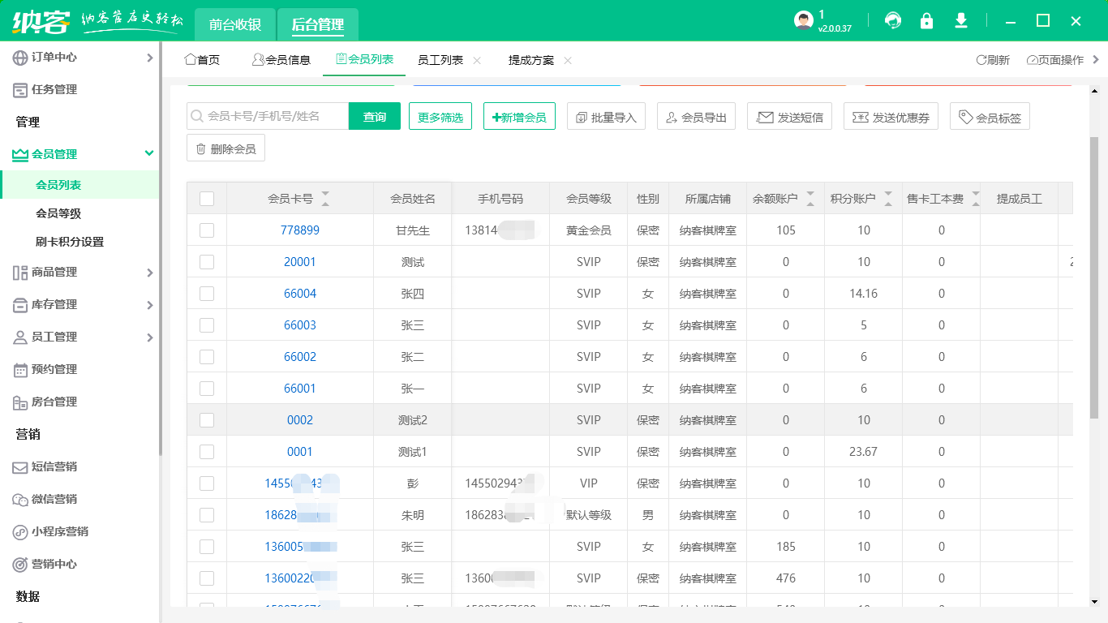Check the box for member 778899
Viewport: 1108px width, 623px height.
(207, 230)
